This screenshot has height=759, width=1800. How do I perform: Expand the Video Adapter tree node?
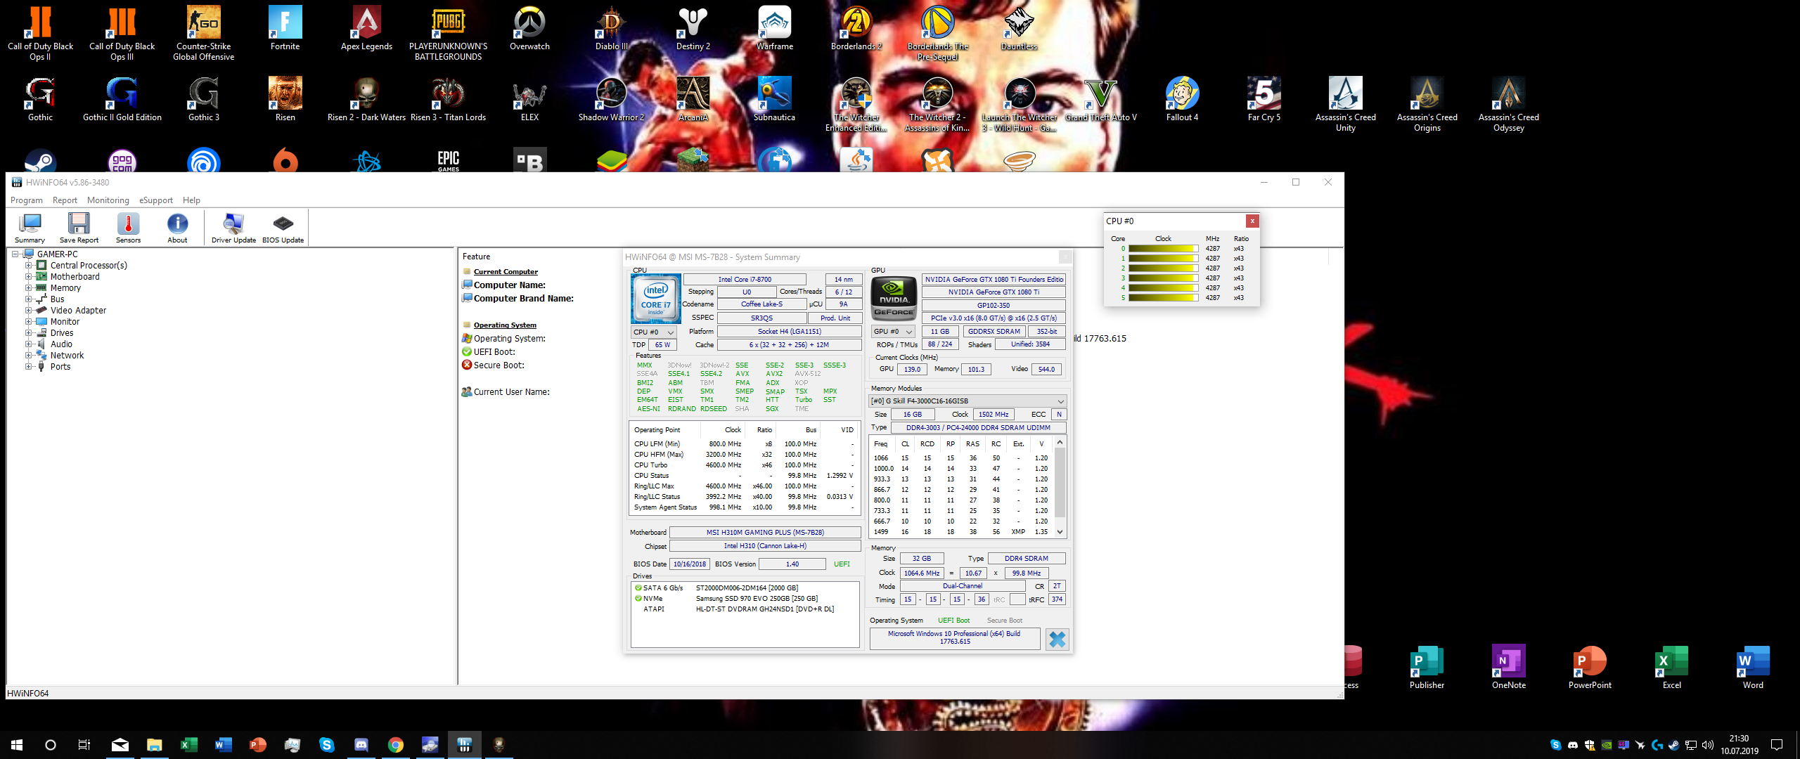(29, 311)
